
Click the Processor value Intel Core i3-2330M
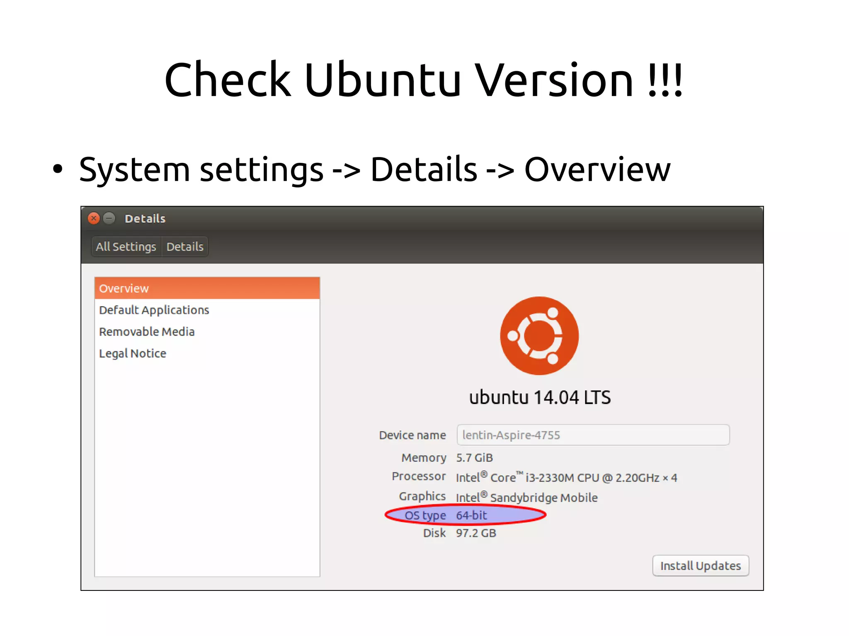pos(567,477)
